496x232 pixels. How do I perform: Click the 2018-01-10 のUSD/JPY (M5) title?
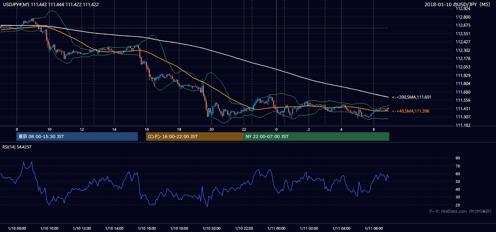pos(458,4)
